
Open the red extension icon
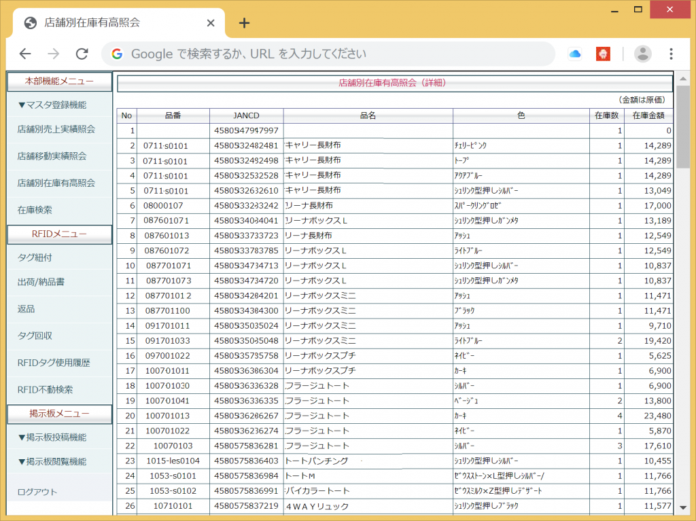[603, 54]
